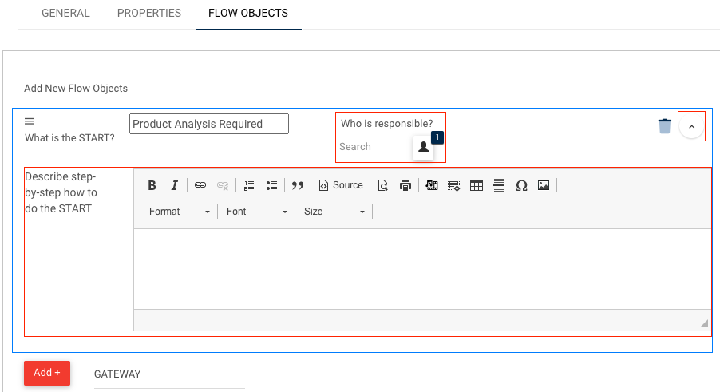Viewport: 720px width, 392px height.
Task: Click the drag handle hamburger icon
Action: 30,121
